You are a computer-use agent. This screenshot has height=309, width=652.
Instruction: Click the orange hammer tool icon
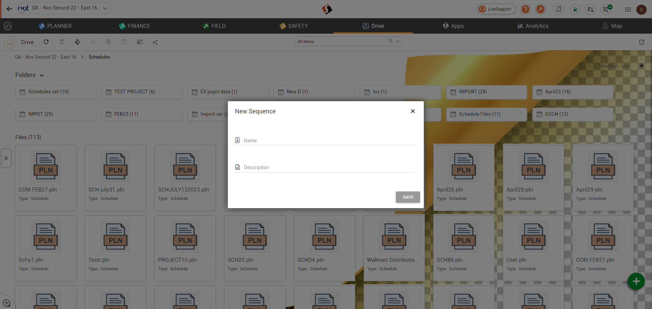(x=540, y=9)
